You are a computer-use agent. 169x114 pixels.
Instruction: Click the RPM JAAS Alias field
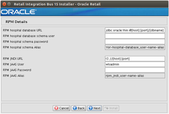(x=135, y=76)
